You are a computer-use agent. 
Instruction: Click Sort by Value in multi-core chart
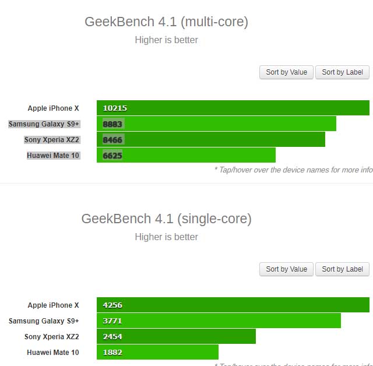click(286, 72)
